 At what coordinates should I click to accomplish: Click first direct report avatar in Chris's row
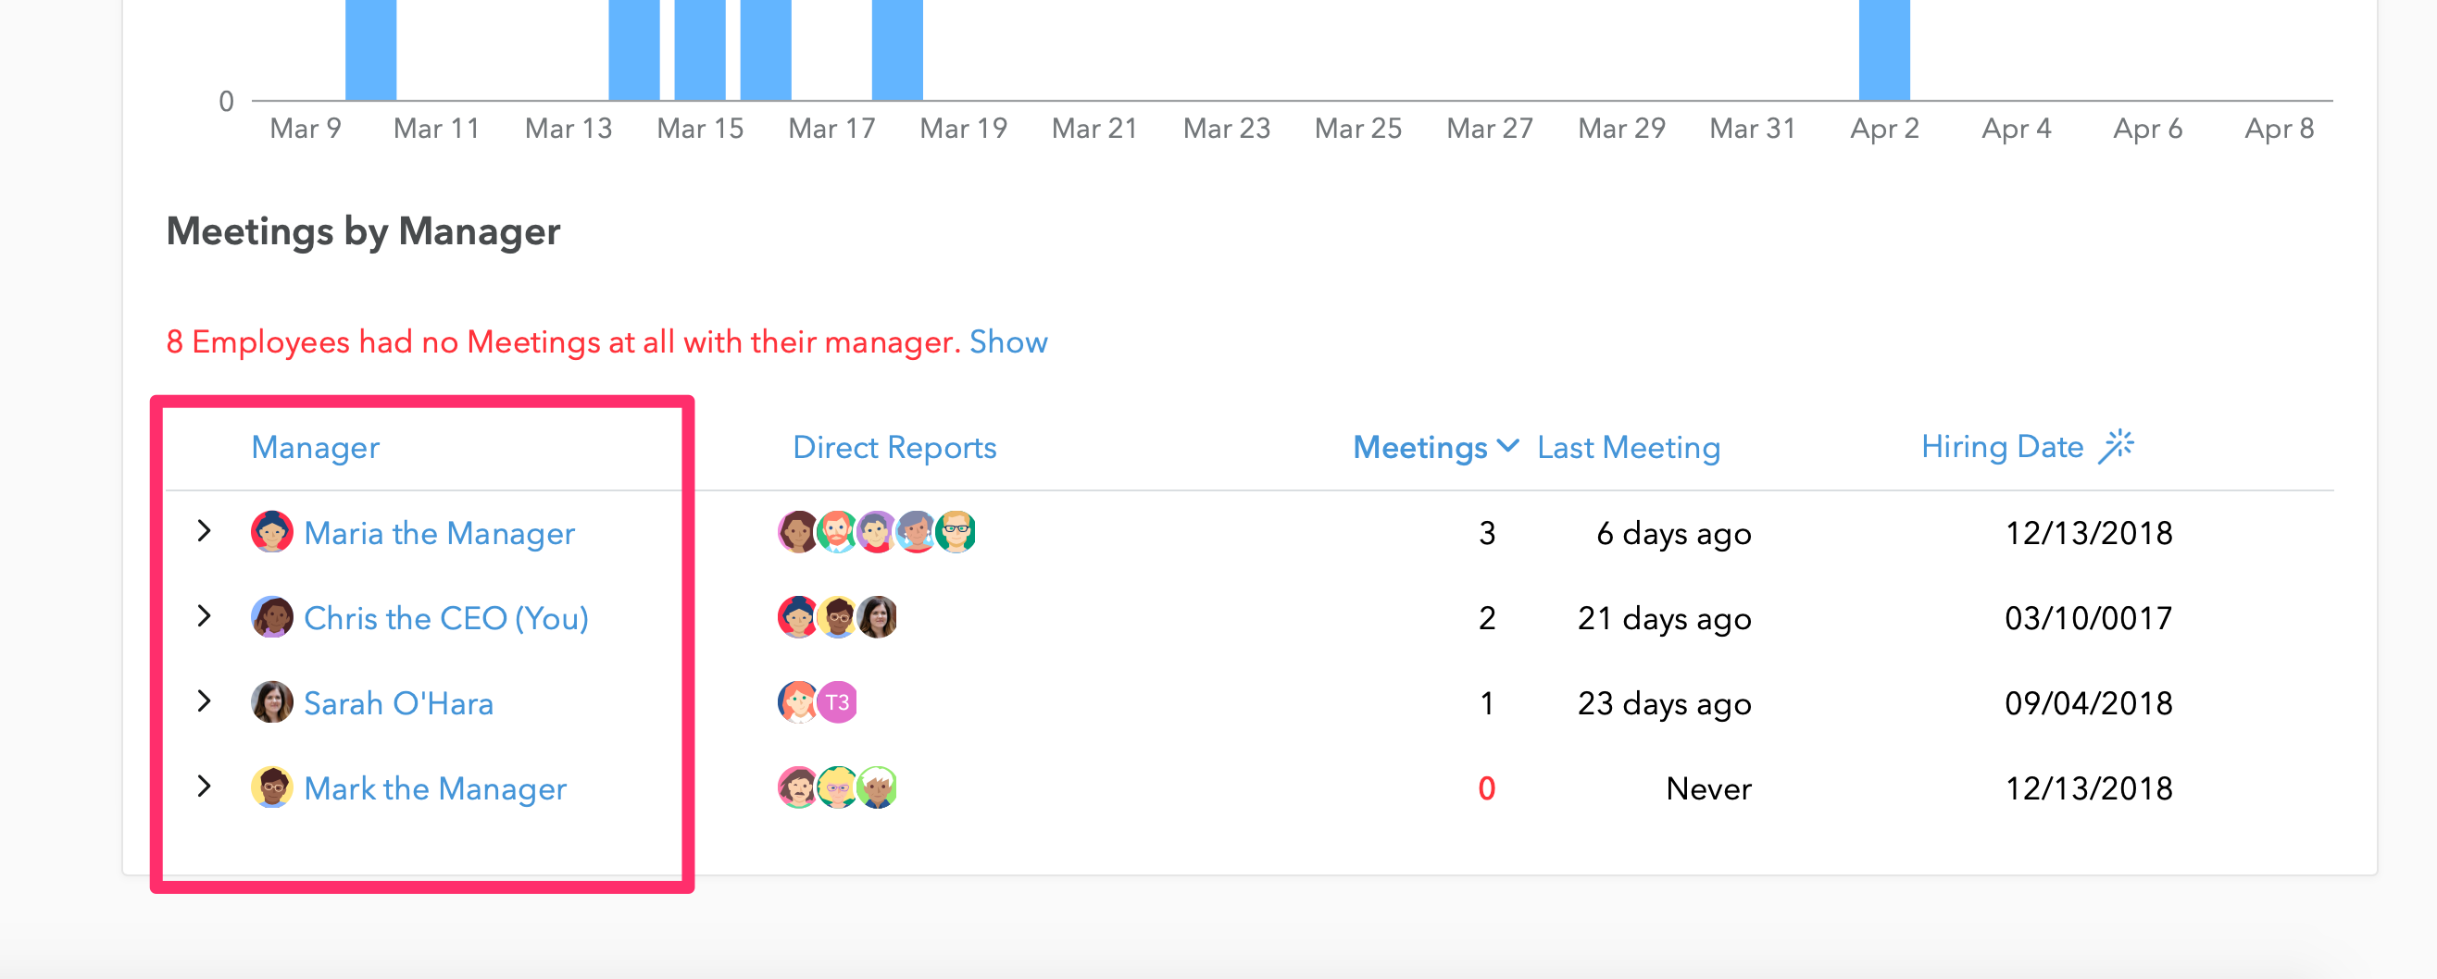pyautogui.click(x=797, y=616)
